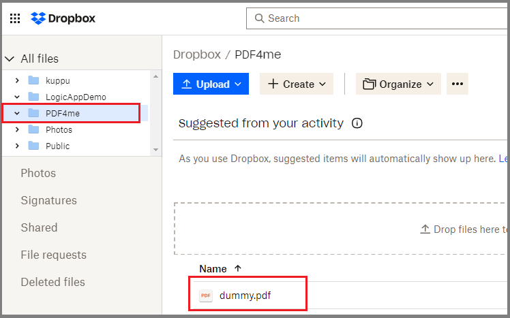Image resolution: width=510 pixels, height=318 pixels.
Task: Open the Public folder label
Action: [57, 146]
